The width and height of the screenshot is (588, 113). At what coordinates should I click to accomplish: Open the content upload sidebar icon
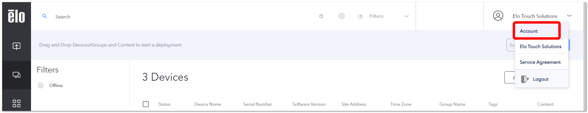coord(16,46)
